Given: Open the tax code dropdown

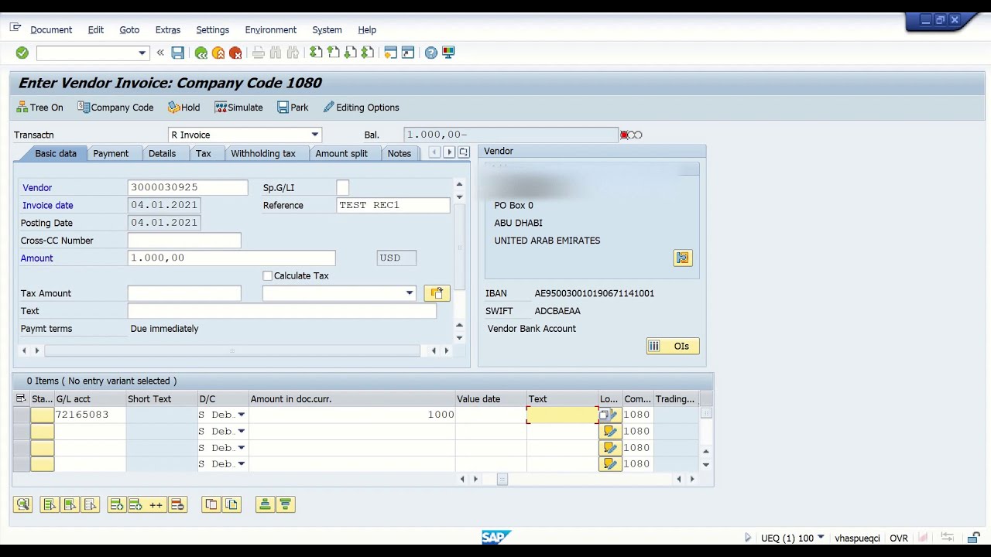Looking at the screenshot, I should [409, 293].
